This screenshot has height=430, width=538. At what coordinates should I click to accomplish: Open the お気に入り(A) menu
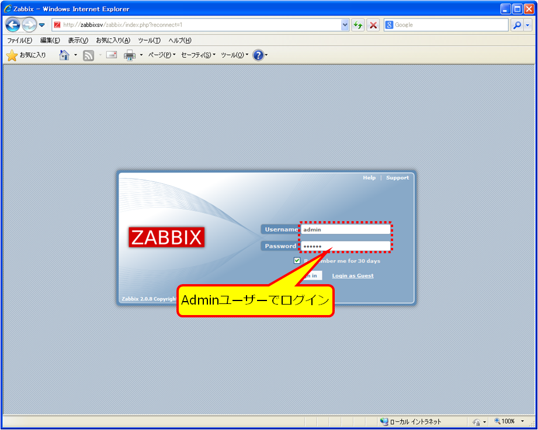(113, 40)
